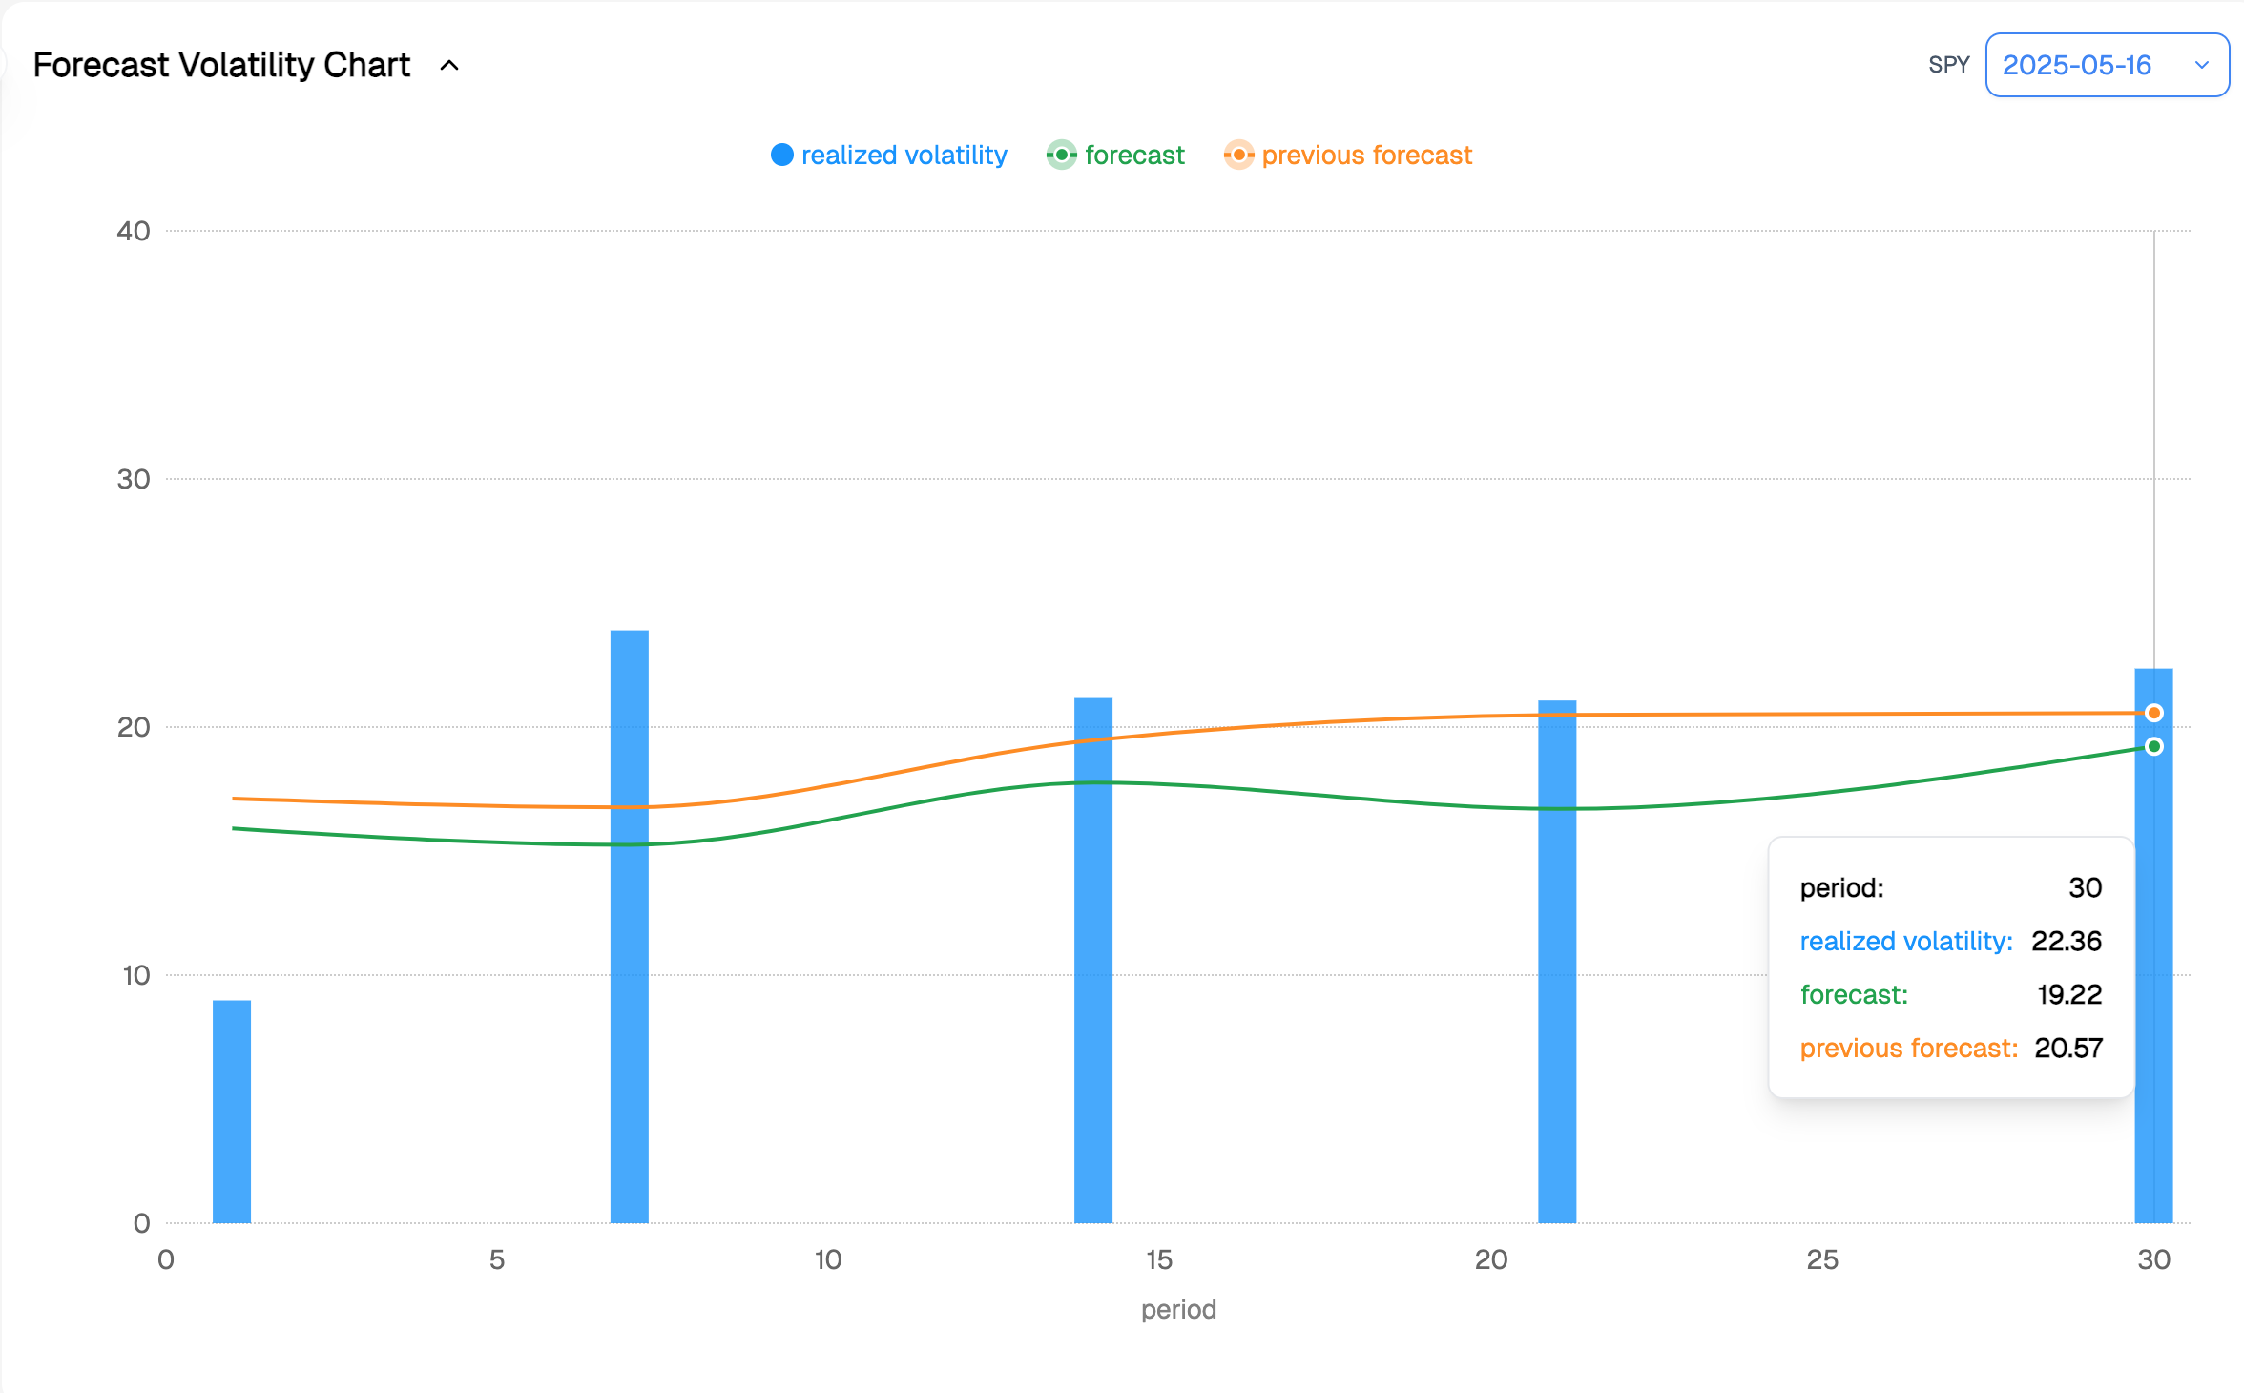
Task: Click the orange previous forecast legend marker
Action: point(1238,155)
